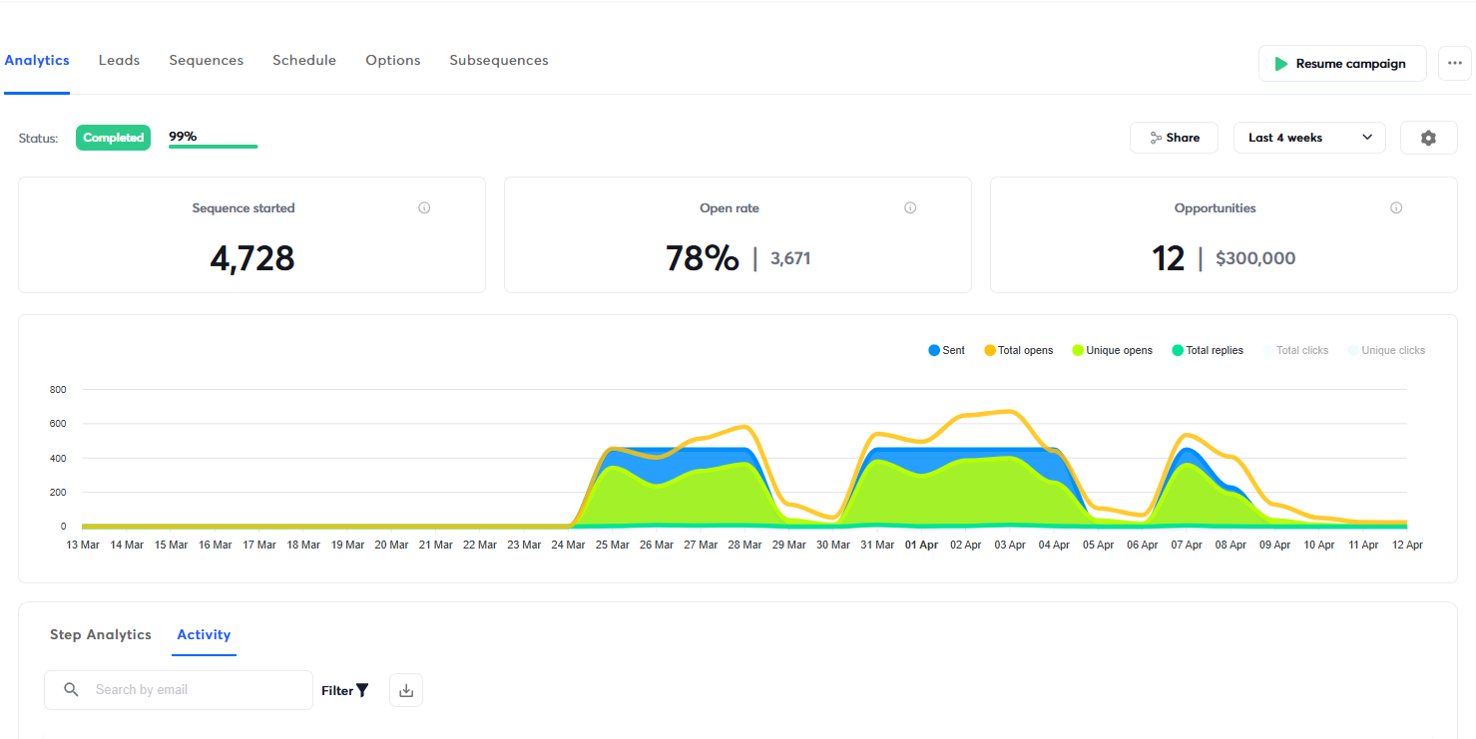Click the three-dot more options icon
Screen dimensions: 1476x739
pyautogui.click(x=1454, y=64)
